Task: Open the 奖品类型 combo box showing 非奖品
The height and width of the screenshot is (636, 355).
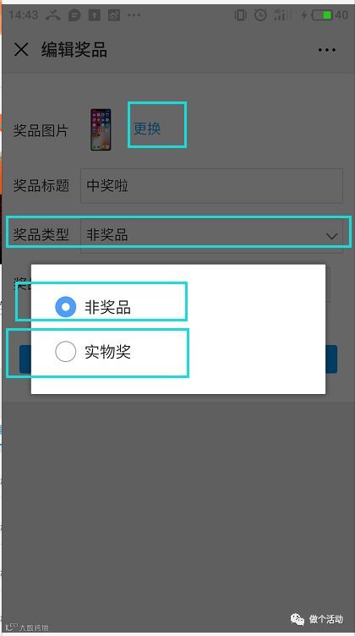Action: (211, 236)
